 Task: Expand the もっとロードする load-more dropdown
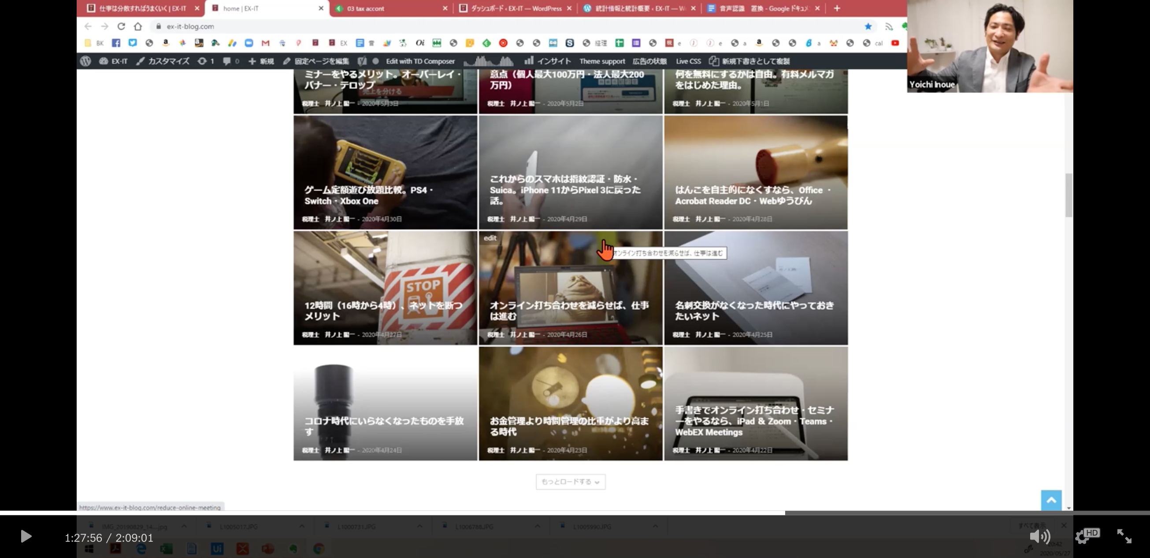(570, 482)
